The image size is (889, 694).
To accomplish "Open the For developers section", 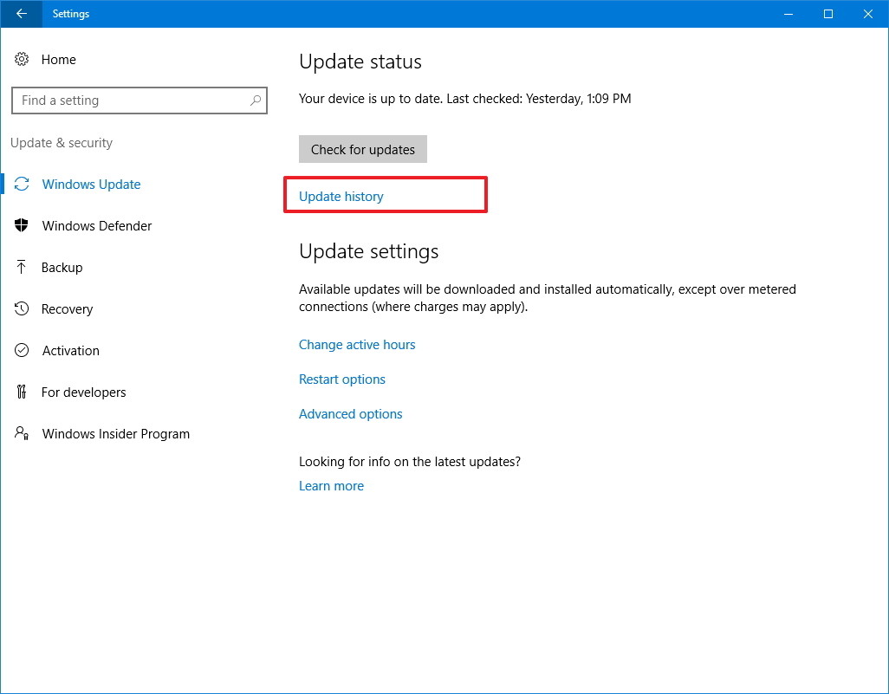I will [x=83, y=392].
